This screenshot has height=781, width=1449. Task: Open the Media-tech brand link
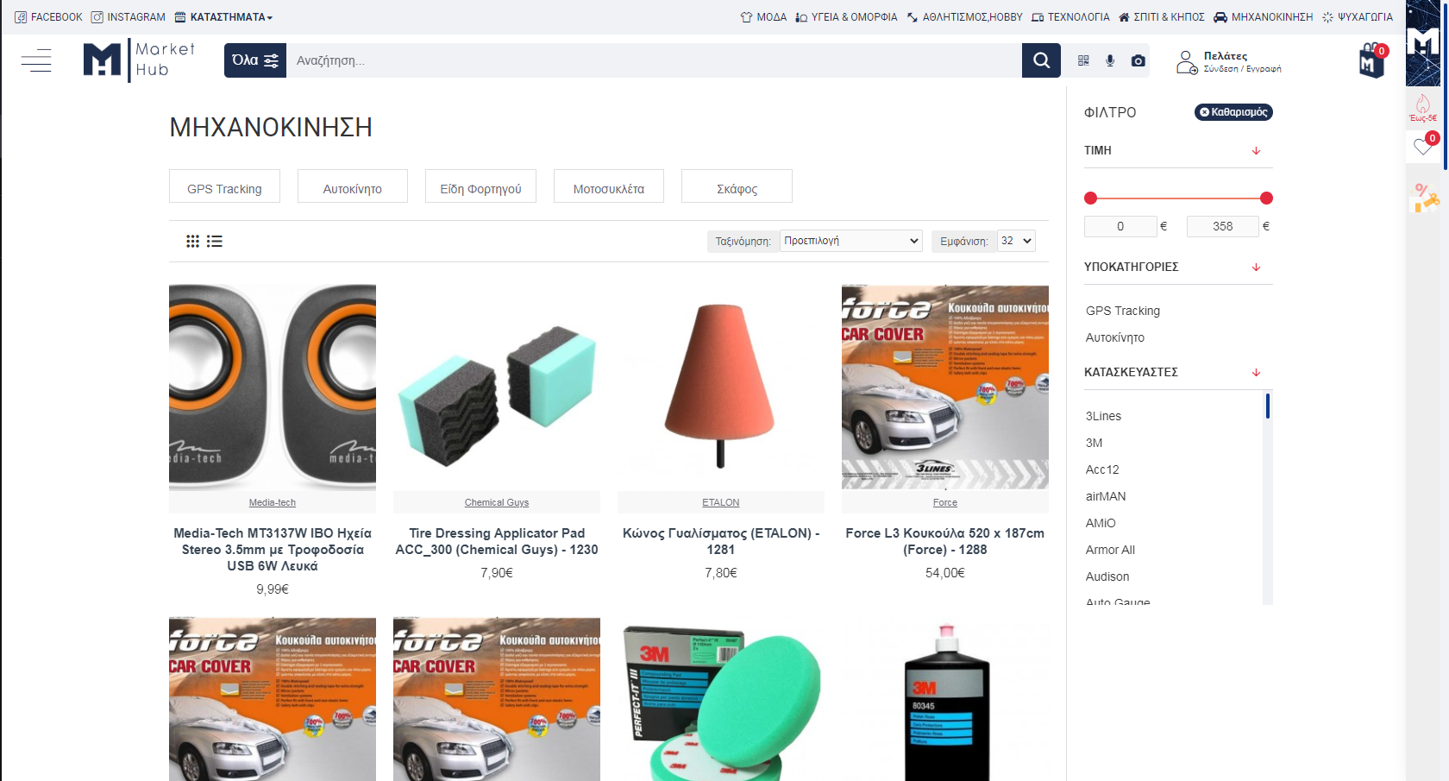tap(273, 502)
